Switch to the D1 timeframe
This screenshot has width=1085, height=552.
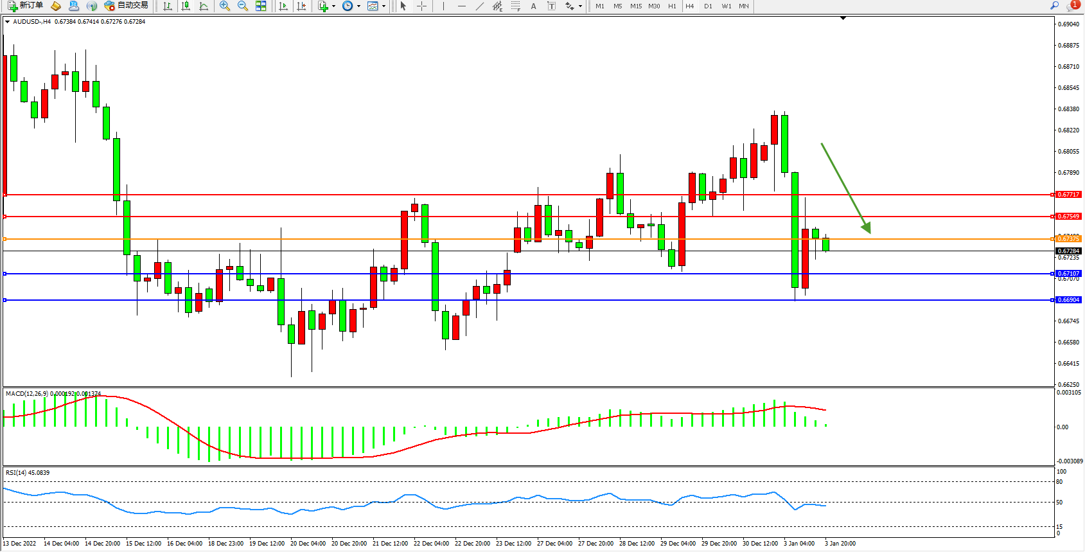[708, 6]
